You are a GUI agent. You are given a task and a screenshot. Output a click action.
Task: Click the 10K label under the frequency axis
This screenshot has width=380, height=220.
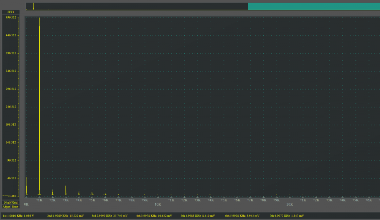(x=158, y=204)
